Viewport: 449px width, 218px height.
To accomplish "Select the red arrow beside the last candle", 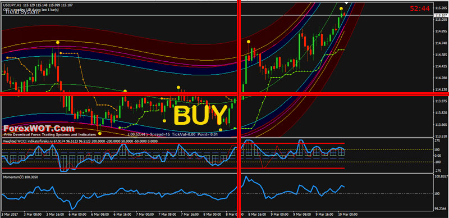I will pos(344,14).
